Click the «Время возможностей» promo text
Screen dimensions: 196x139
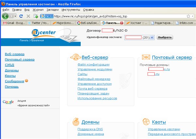[x=34, y=106]
